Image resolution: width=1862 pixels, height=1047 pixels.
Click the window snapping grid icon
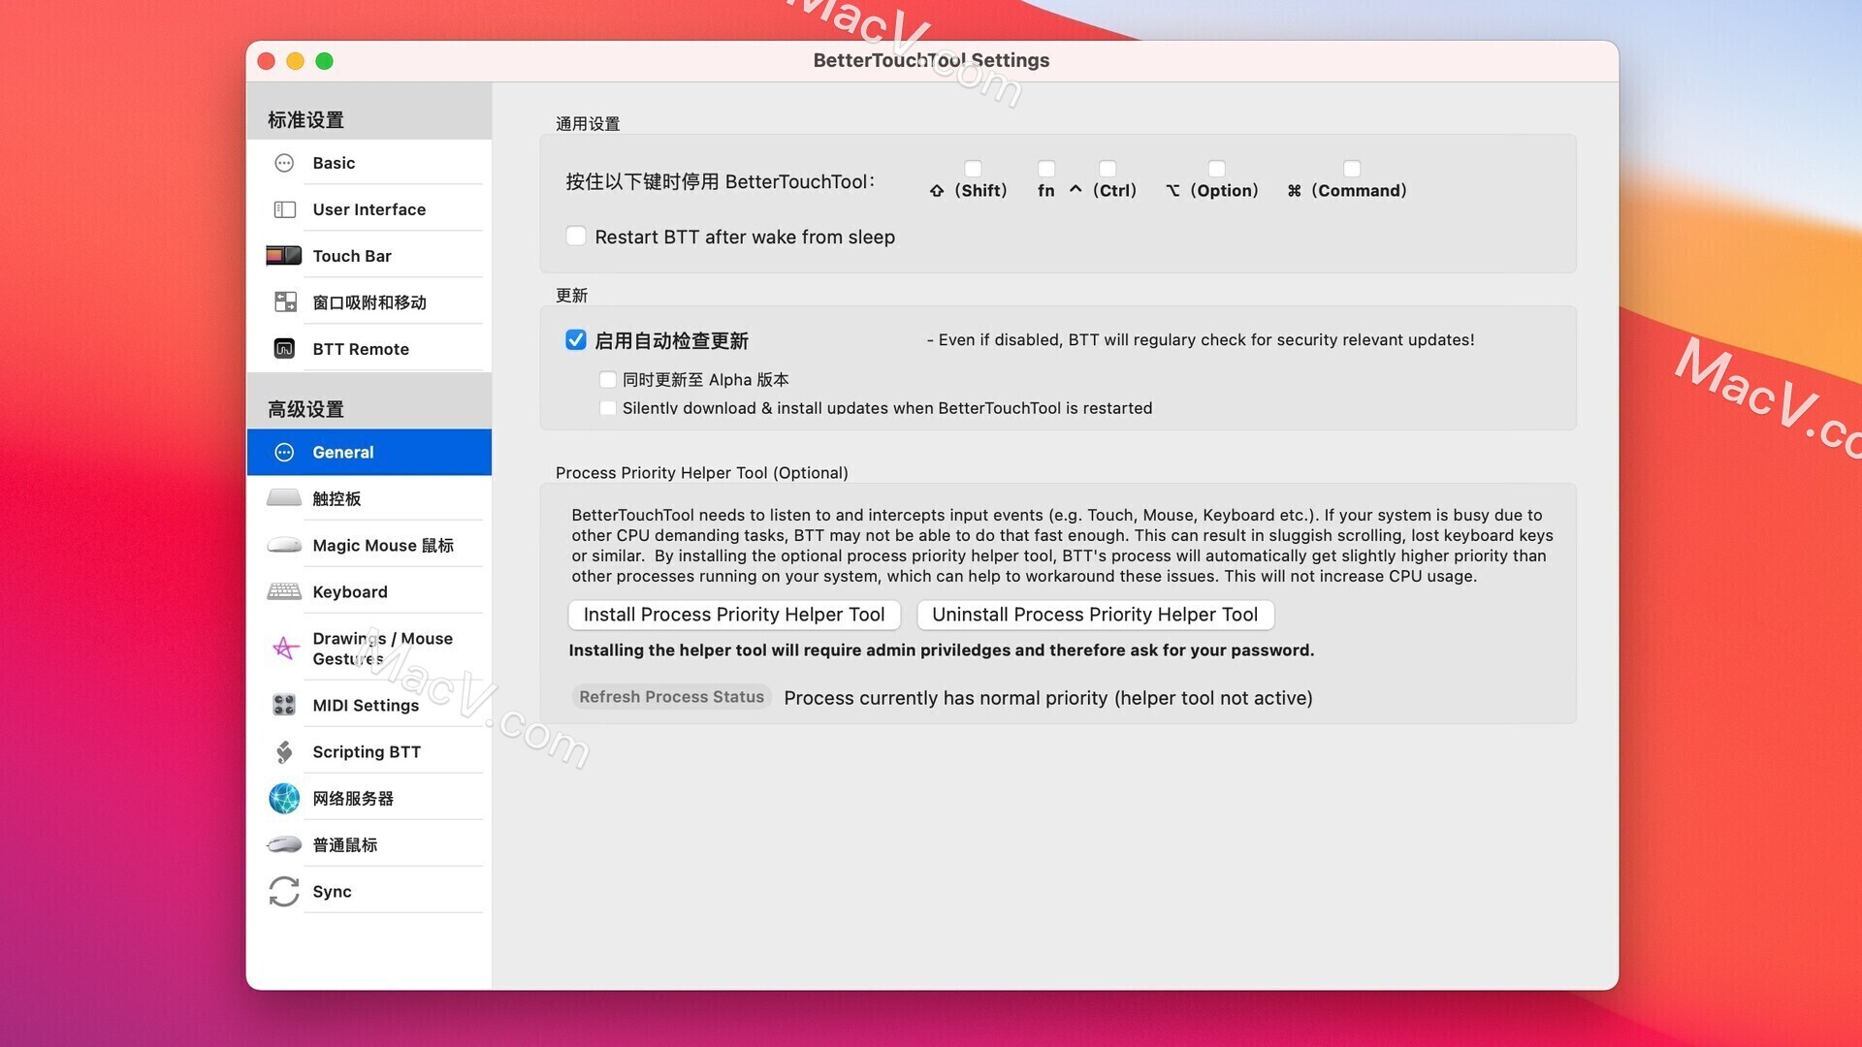click(285, 302)
